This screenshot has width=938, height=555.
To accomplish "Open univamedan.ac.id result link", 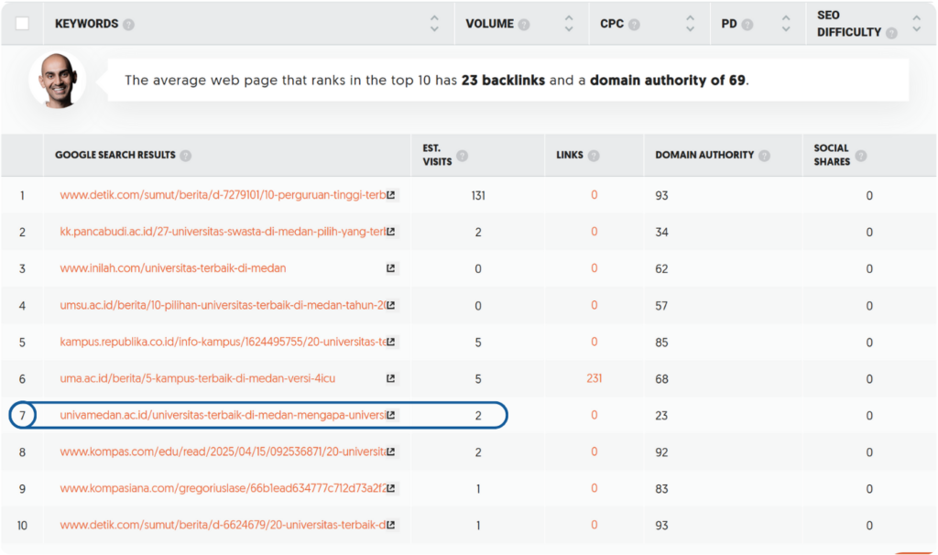I will click(x=223, y=415).
